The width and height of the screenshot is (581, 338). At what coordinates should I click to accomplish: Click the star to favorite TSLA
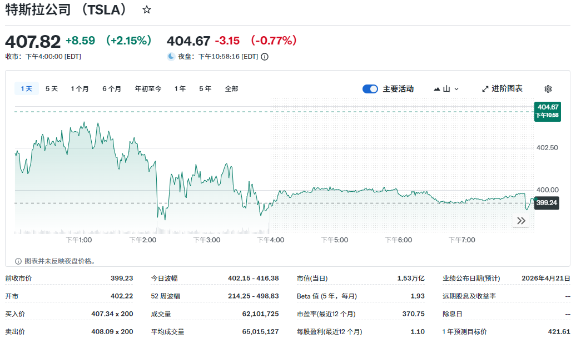pyautogui.click(x=146, y=9)
